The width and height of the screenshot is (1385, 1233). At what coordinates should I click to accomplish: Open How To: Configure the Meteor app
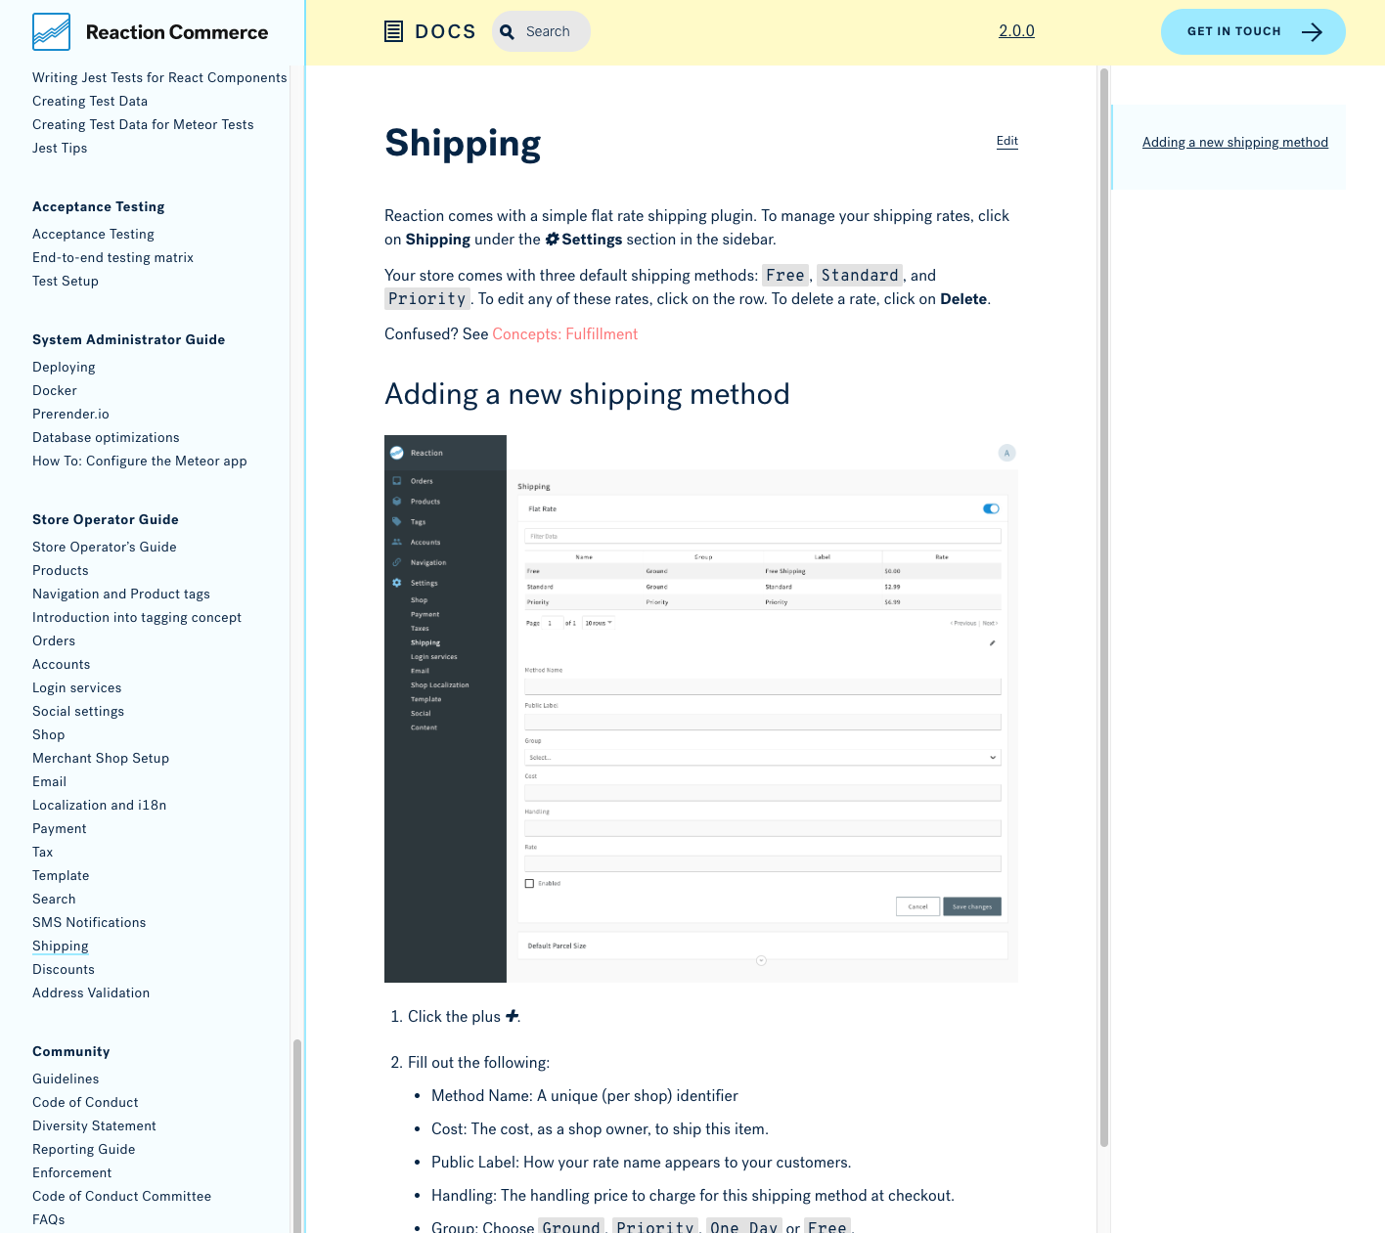click(140, 462)
